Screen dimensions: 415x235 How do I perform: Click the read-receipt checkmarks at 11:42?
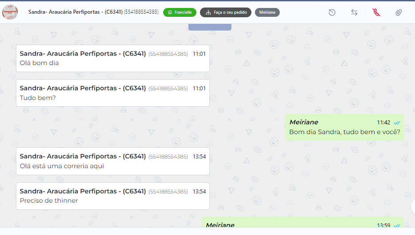click(397, 123)
